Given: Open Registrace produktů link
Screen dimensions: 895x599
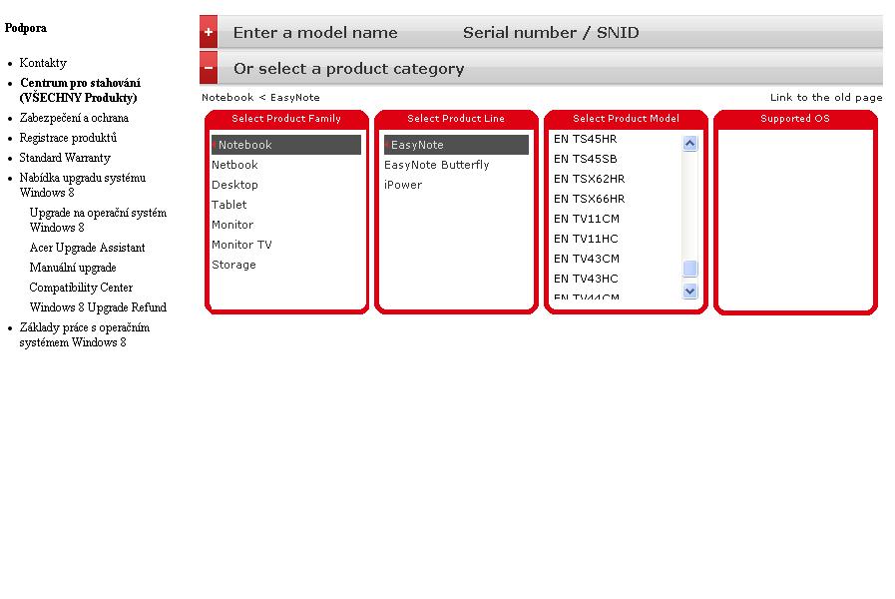Looking at the screenshot, I should [x=68, y=138].
